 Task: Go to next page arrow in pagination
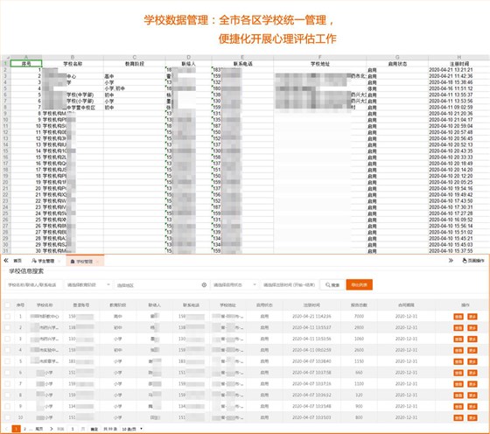point(52,429)
